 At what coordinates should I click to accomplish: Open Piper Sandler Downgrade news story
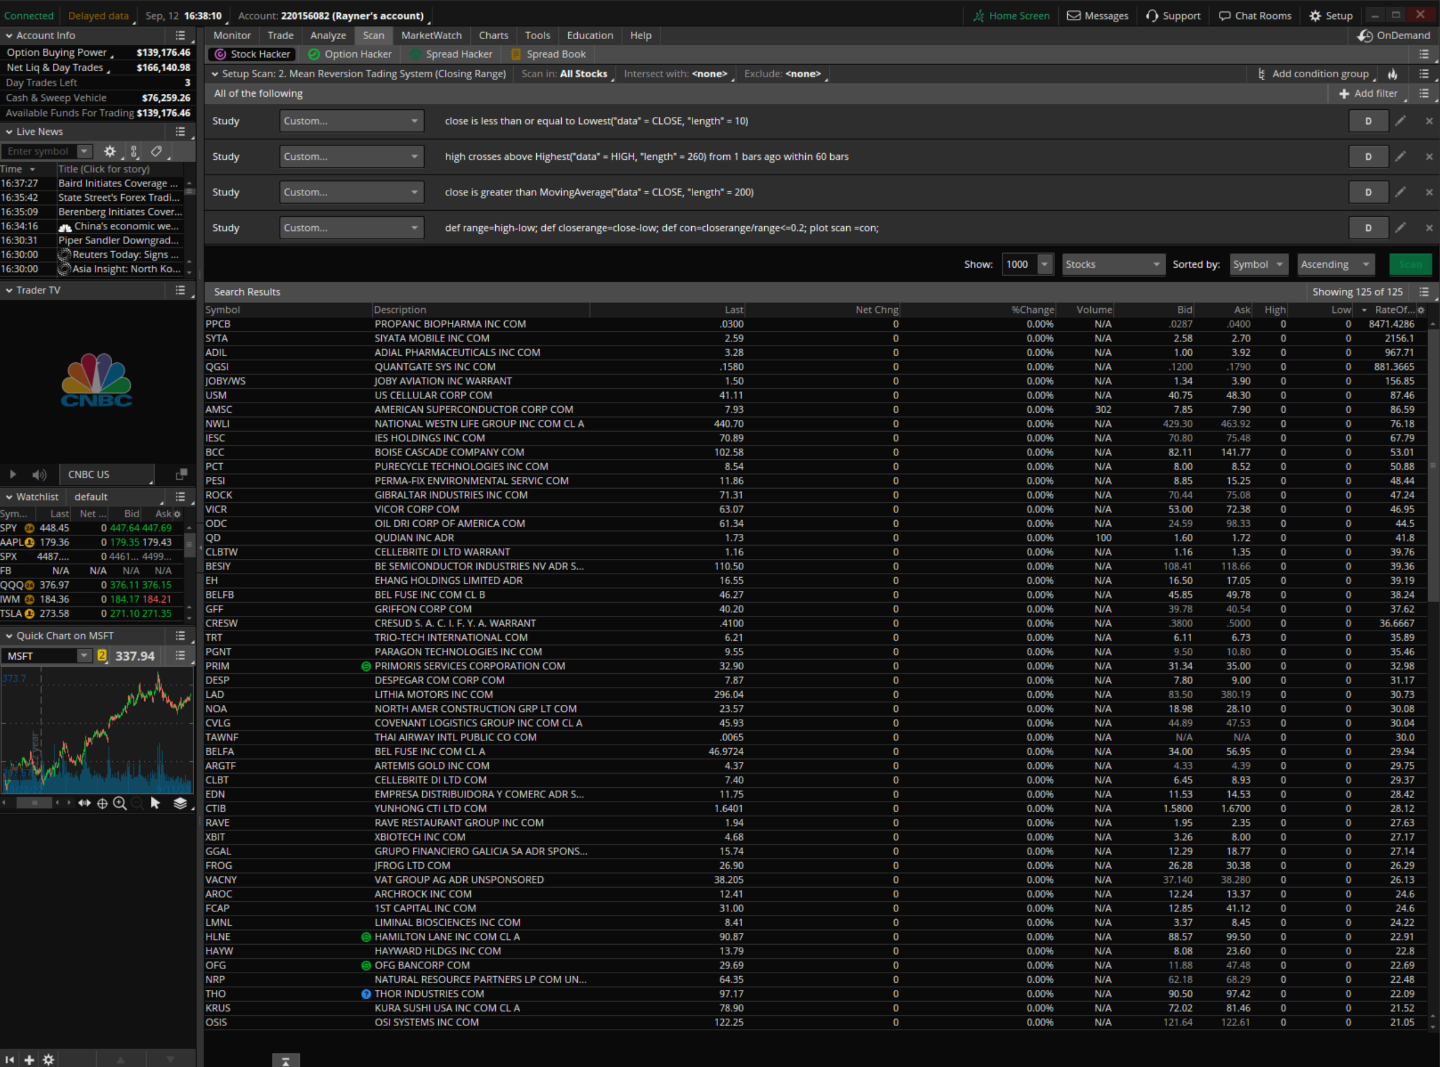click(x=118, y=240)
